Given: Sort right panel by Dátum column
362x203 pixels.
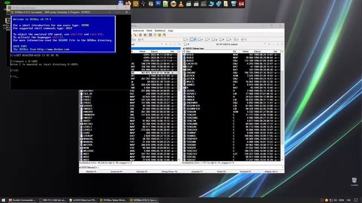Looking at the screenshot, I should click(257, 51).
